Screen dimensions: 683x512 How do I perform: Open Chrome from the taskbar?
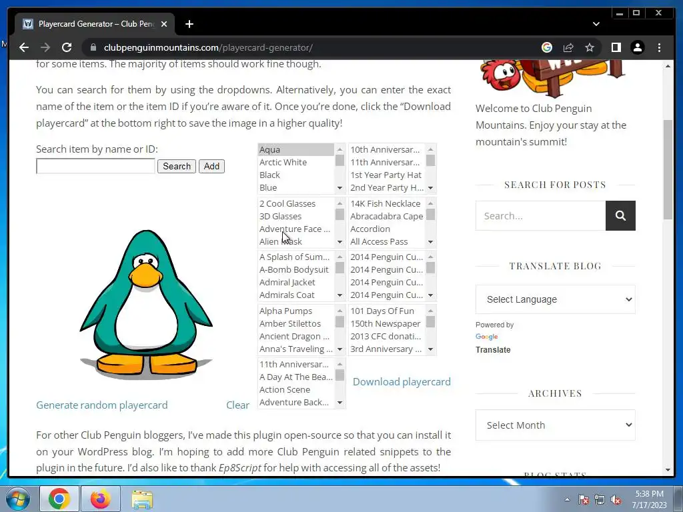pyautogui.click(x=59, y=499)
